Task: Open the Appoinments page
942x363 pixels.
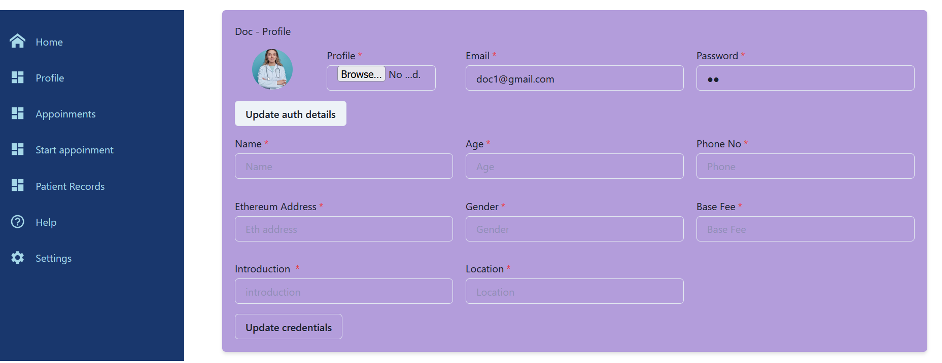Action: tap(65, 114)
